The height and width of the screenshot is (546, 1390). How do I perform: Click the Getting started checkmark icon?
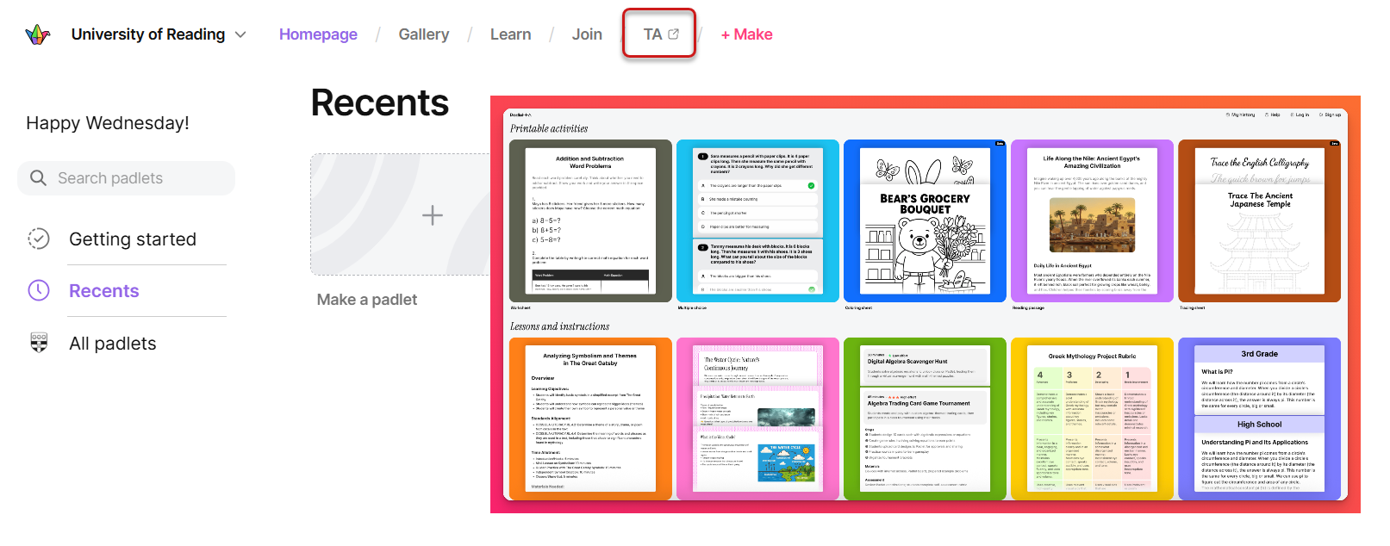39,239
